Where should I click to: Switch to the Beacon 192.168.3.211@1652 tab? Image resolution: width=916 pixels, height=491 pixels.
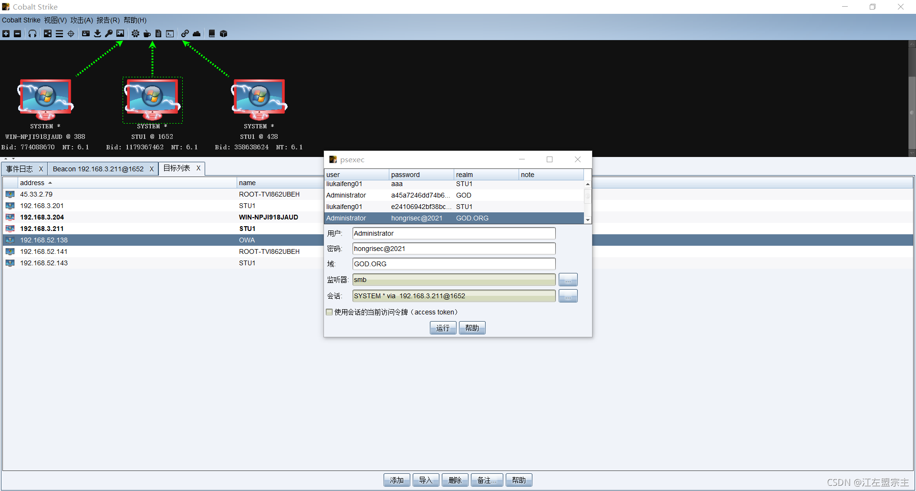98,169
